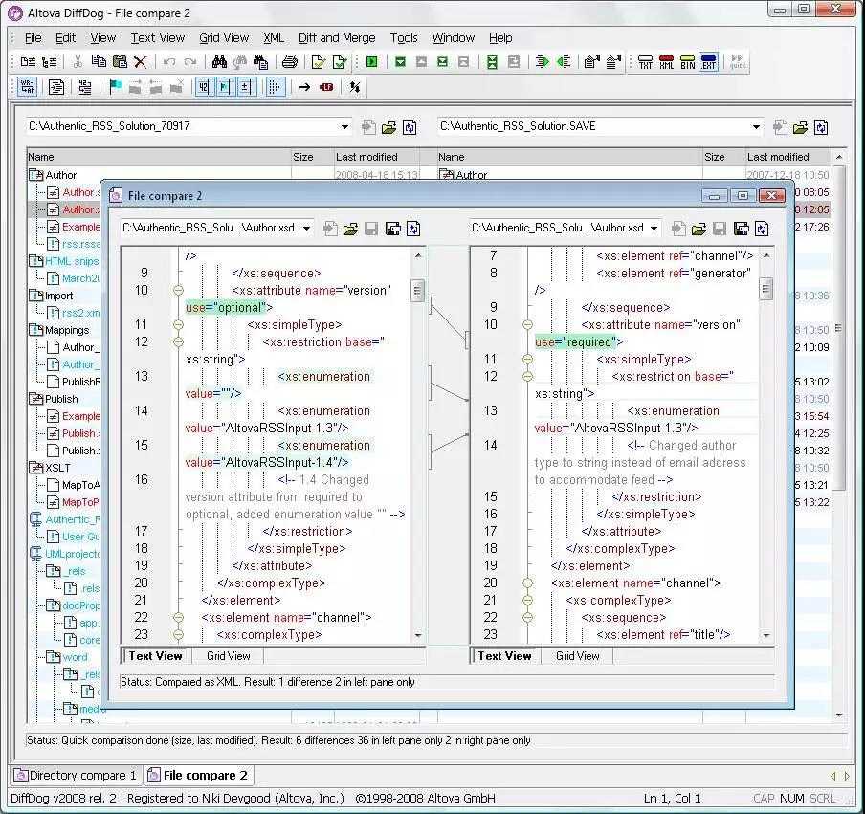Collapse fold marker at left line 10
Viewport: 865px width, 814px height.
click(x=178, y=290)
